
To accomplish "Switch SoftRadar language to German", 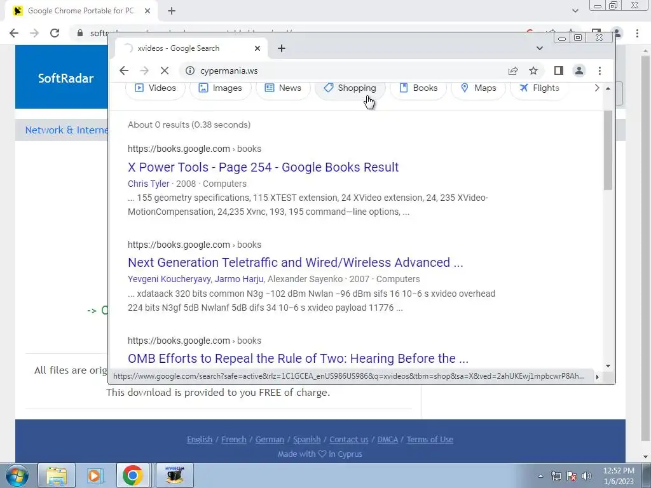I will 270,440.
